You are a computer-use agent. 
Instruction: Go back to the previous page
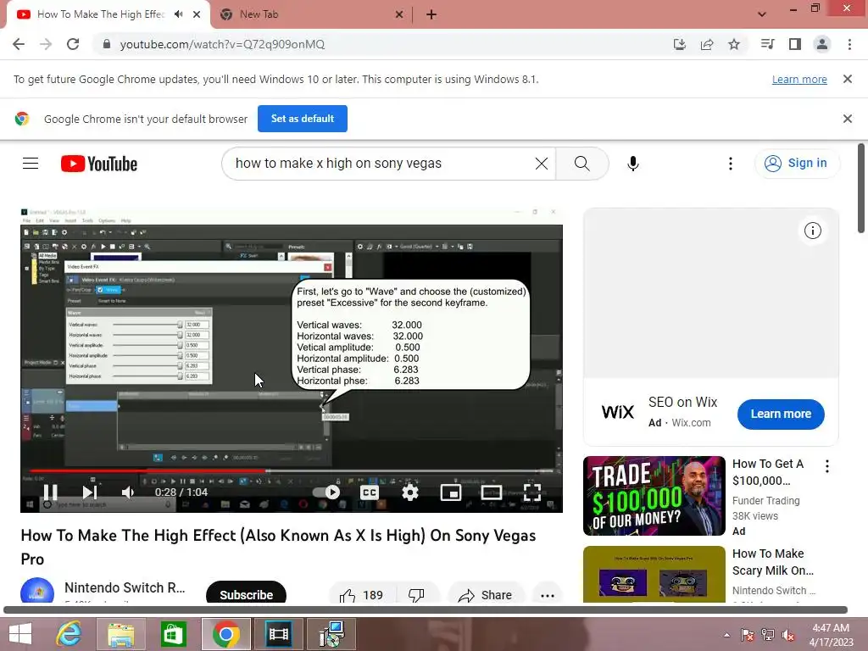pos(19,44)
